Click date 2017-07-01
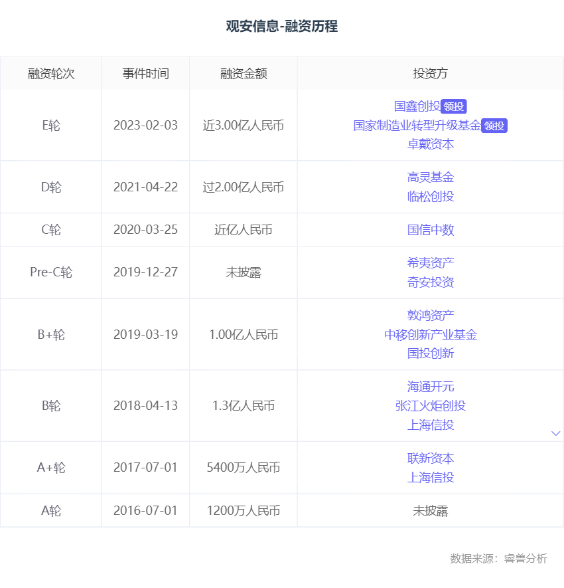The height and width of the screenshot is (588, 564). (x=146, y=467)
